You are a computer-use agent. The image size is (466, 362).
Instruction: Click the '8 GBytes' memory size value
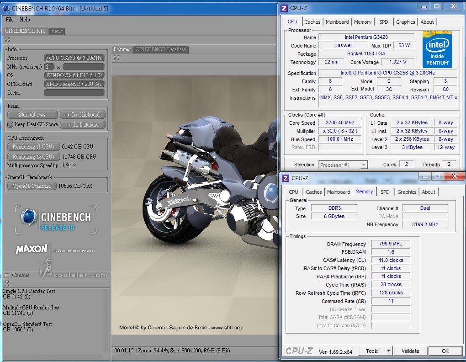334,216
